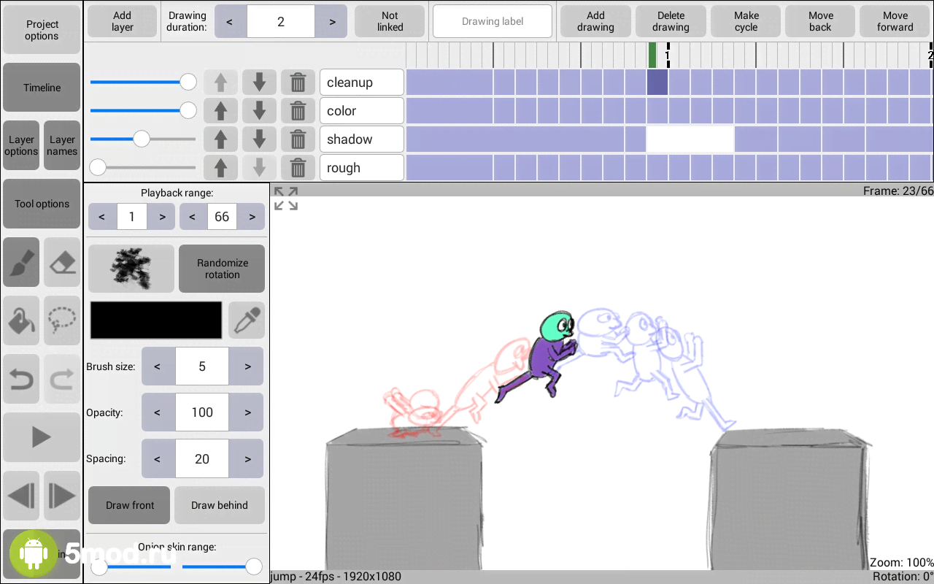This screenshot has height=584, width=934.
Task: Click the Undo arrow icon
Action: point(21,379)
